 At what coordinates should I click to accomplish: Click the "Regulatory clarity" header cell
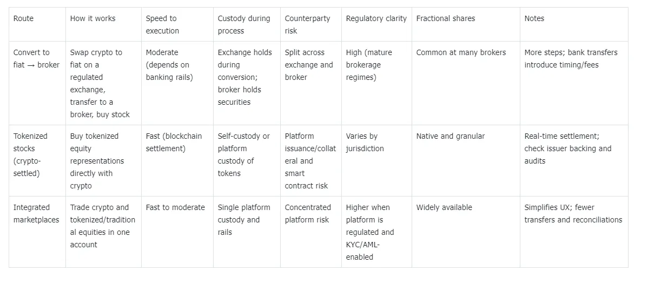[x=376, y=18]
